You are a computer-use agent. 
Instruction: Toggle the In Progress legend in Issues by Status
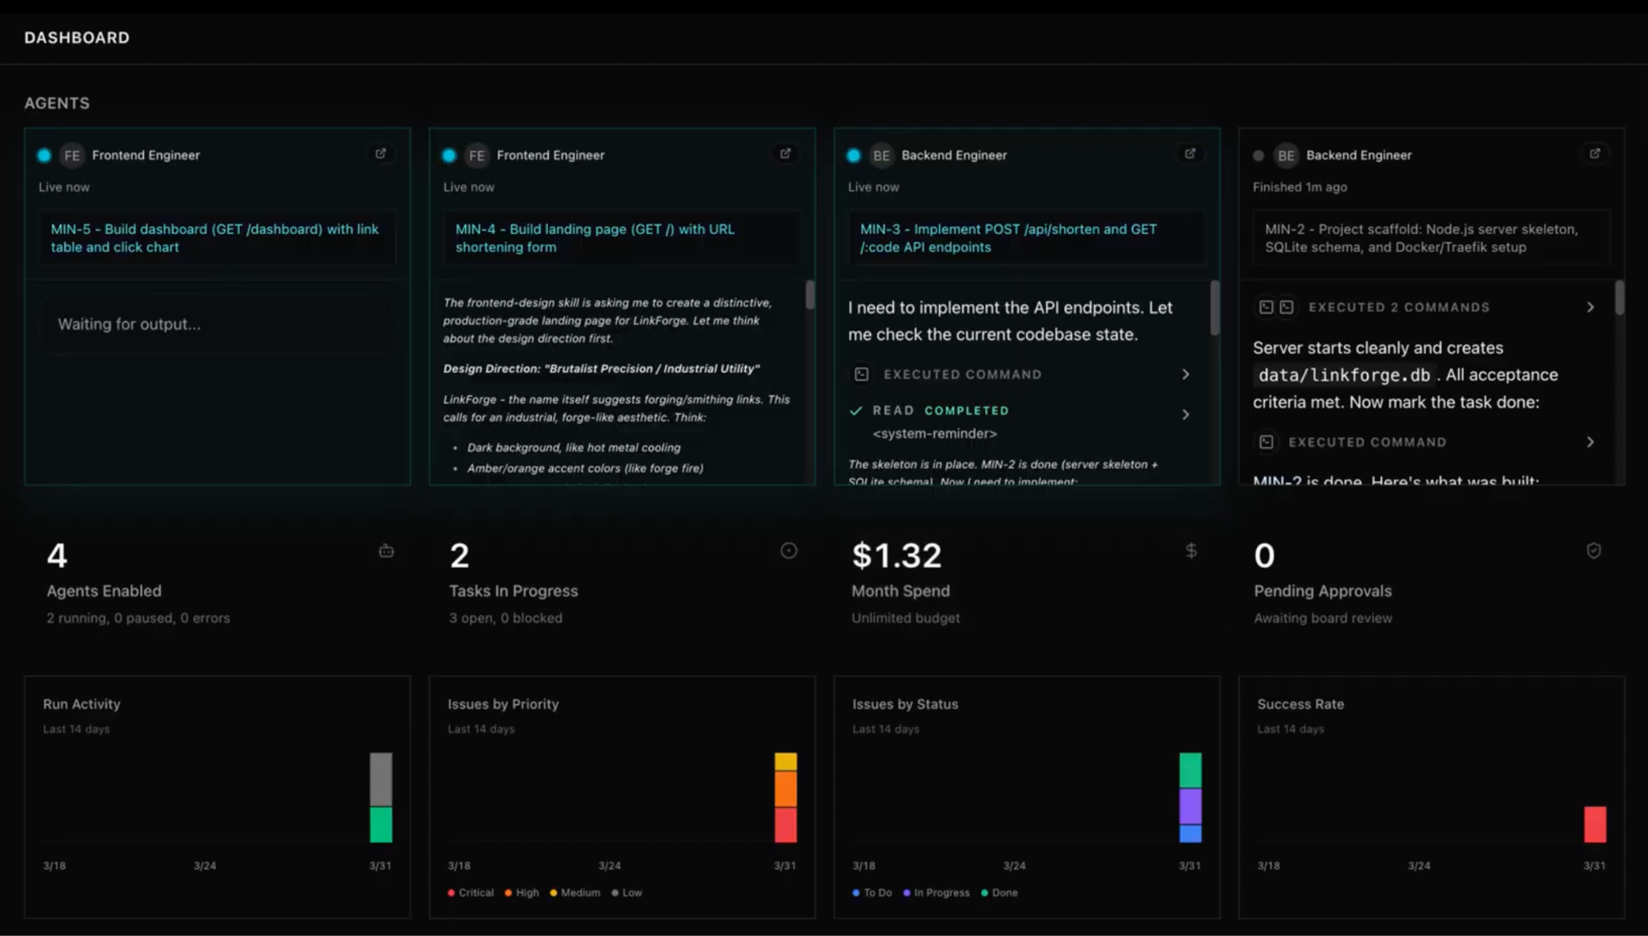pos(936,892)
